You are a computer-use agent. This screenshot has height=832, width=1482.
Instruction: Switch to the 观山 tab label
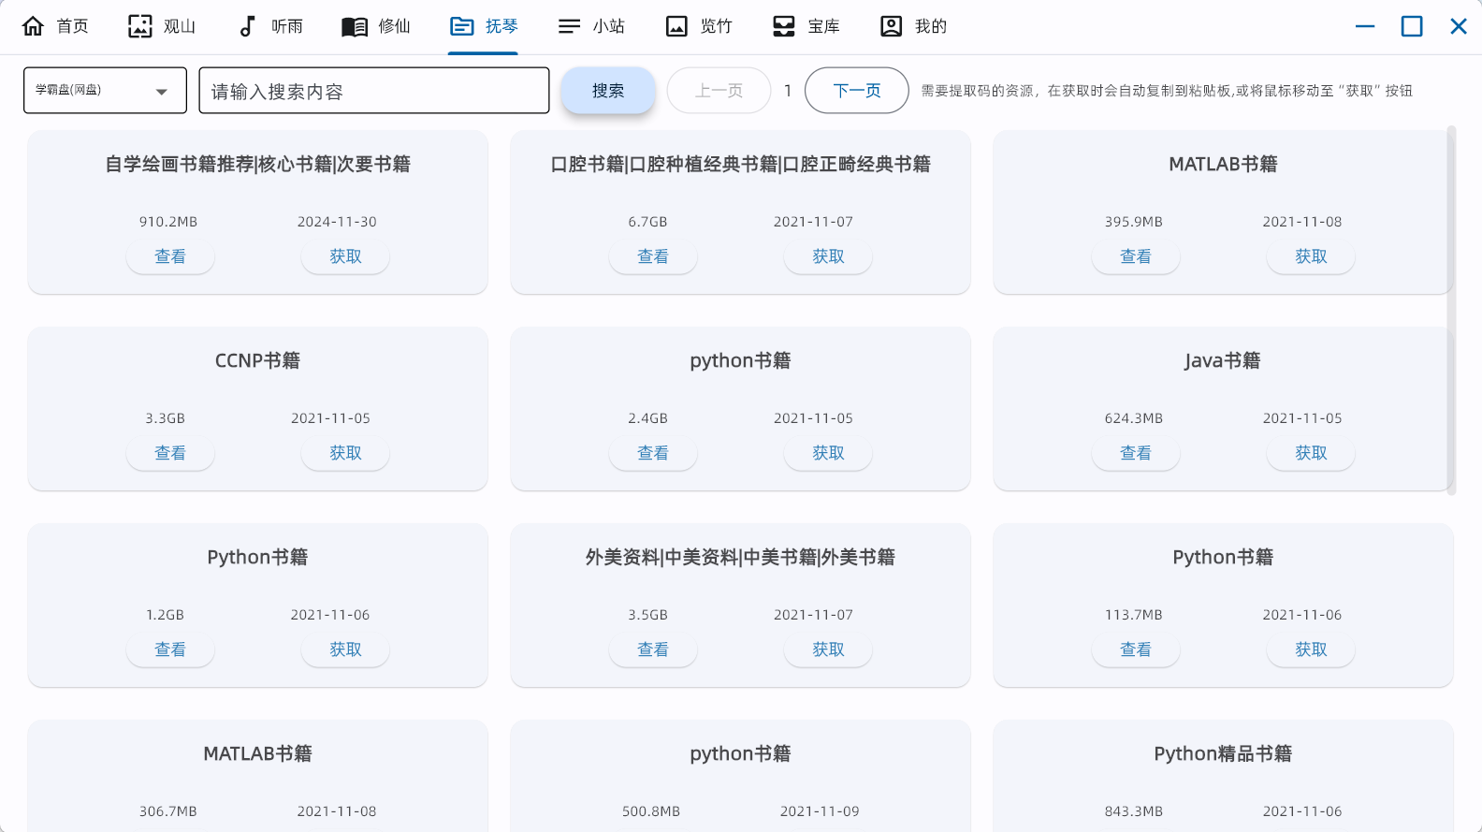(180, 26)
